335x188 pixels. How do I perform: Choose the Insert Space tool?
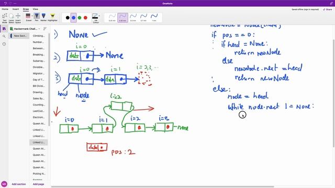coord(18,18)
